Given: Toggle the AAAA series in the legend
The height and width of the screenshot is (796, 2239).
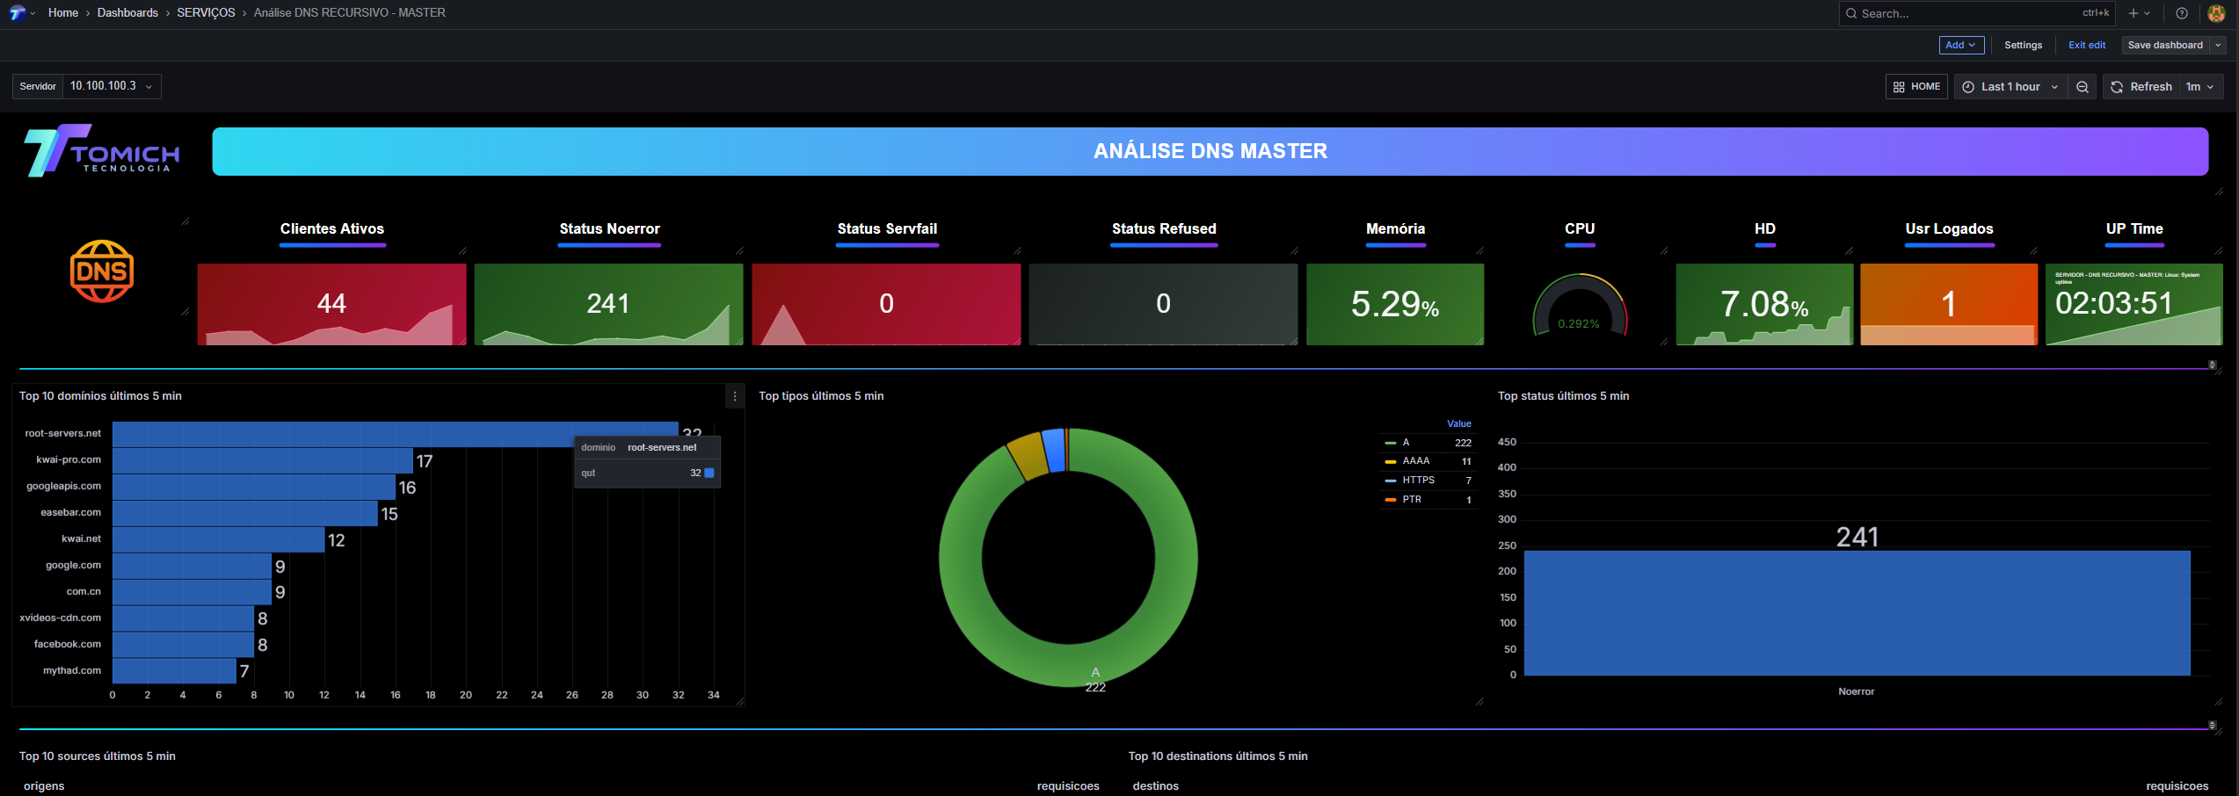Looking at the screenshot, I should (x=1415, y=461).
